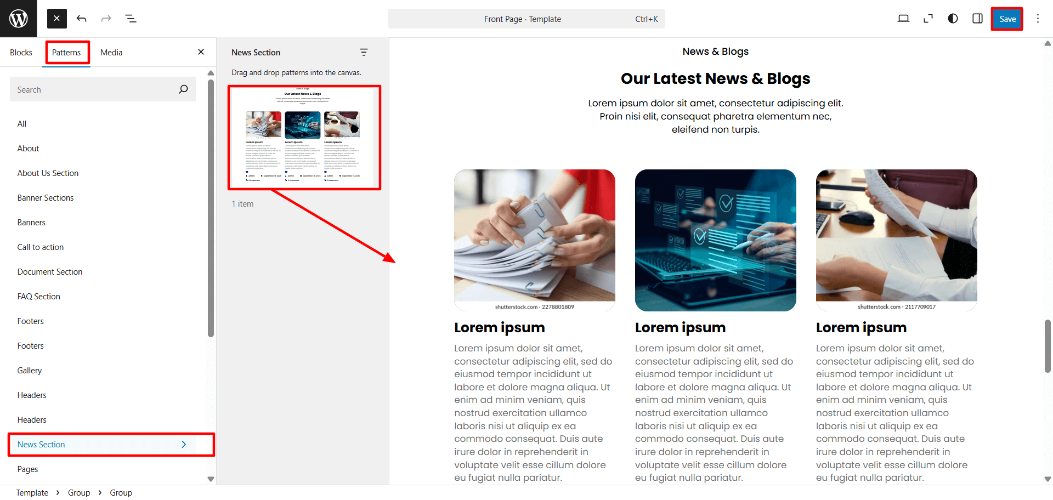This screenshot has width=1053, height=500.
Task: Click the pattern Search input field
Action: 93,89
